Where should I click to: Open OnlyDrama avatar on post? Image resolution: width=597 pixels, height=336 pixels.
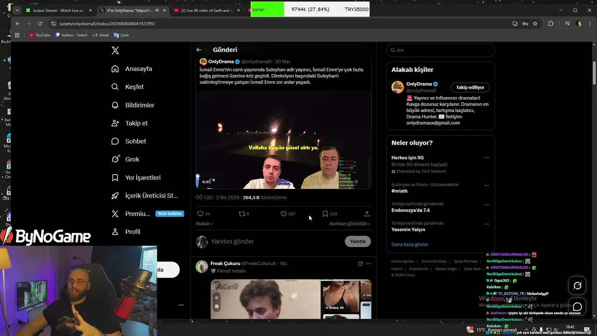[x=203, y=62]
